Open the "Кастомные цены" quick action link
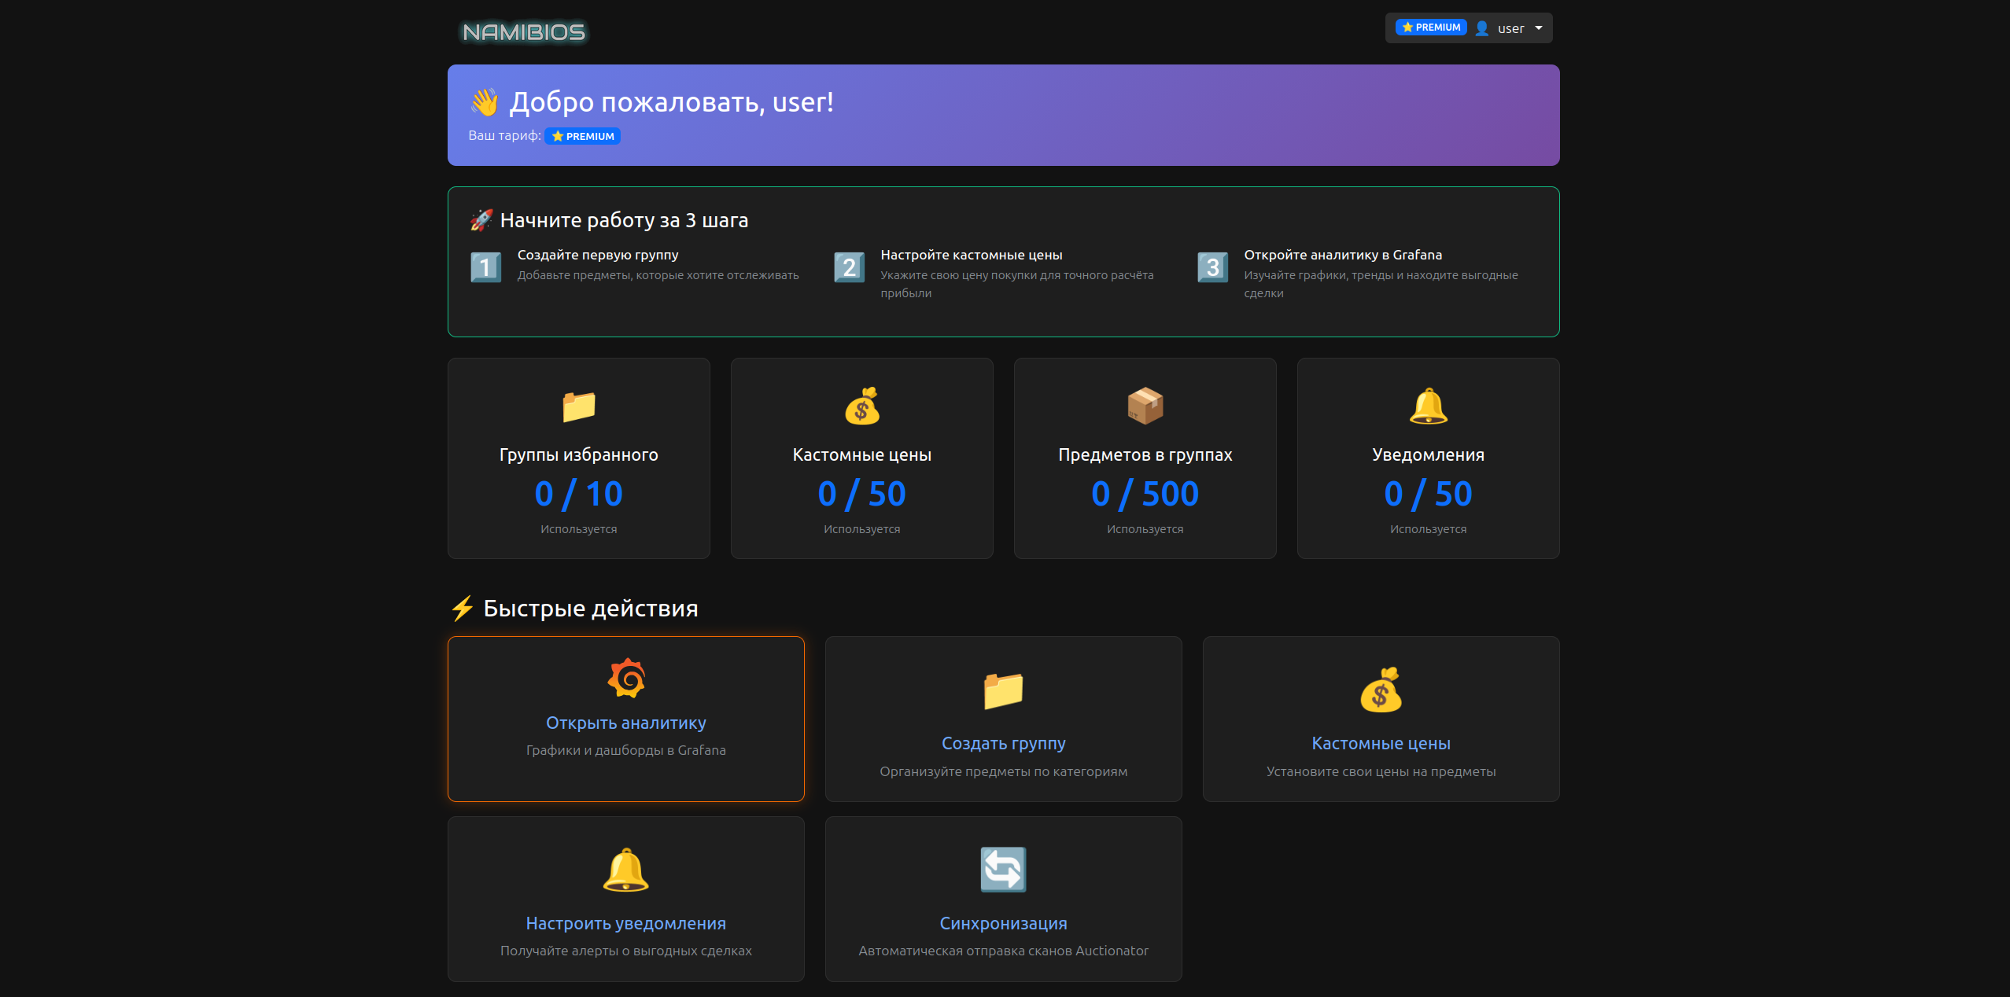The image size is (2010, 997). click(1381, 743)
